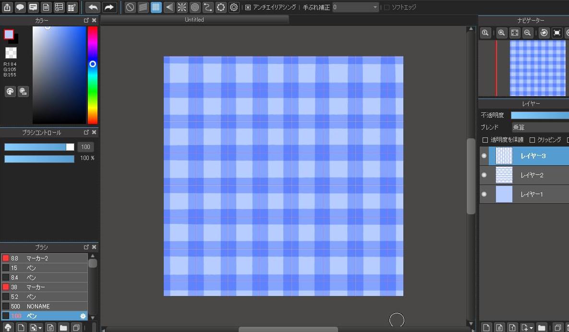Viewport: 569px width, 332px height.
Task: Select the マーカー2 brush in the list
Action: [x=44, y=258]
